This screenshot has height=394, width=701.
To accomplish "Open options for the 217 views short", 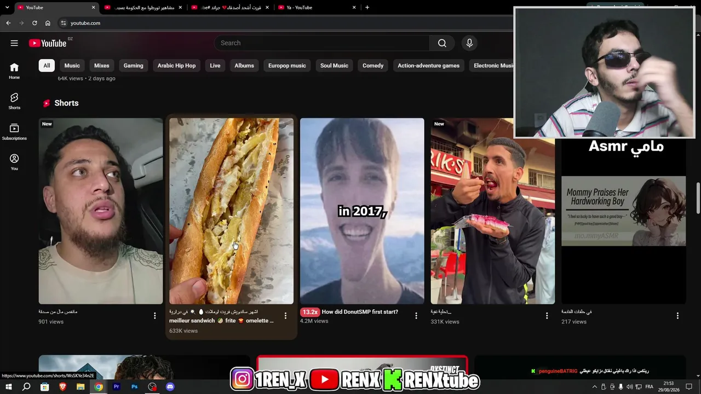I will tap(677, 316).
